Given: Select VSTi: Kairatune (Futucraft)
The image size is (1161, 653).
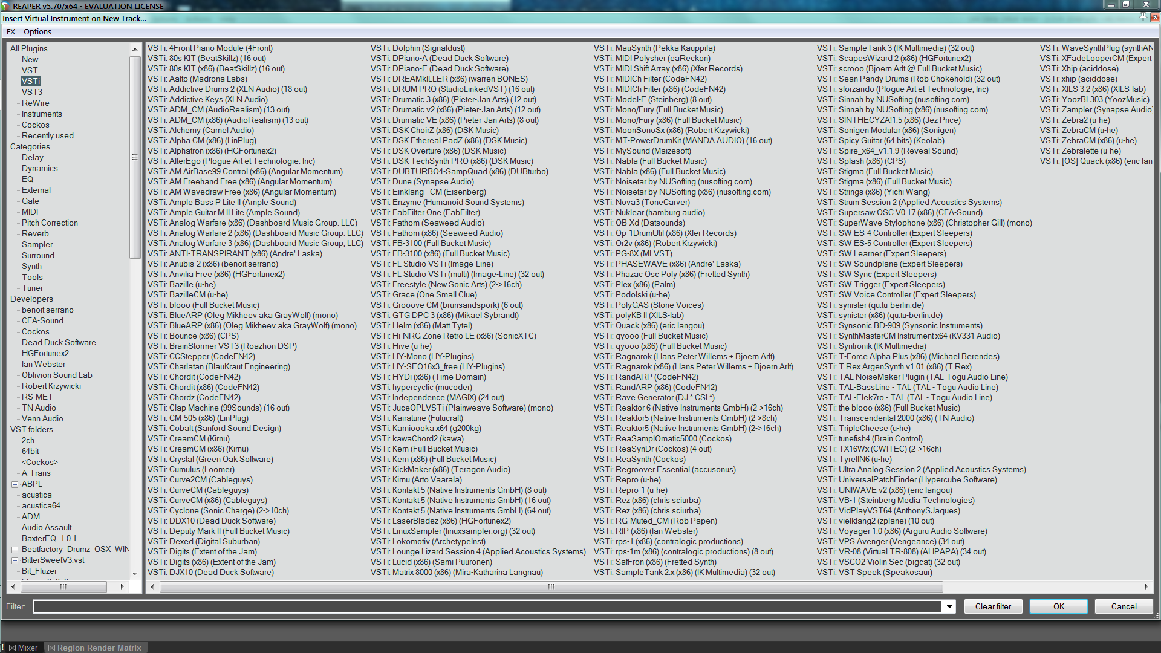Looking at the screenshot, I should click(417, 418).
